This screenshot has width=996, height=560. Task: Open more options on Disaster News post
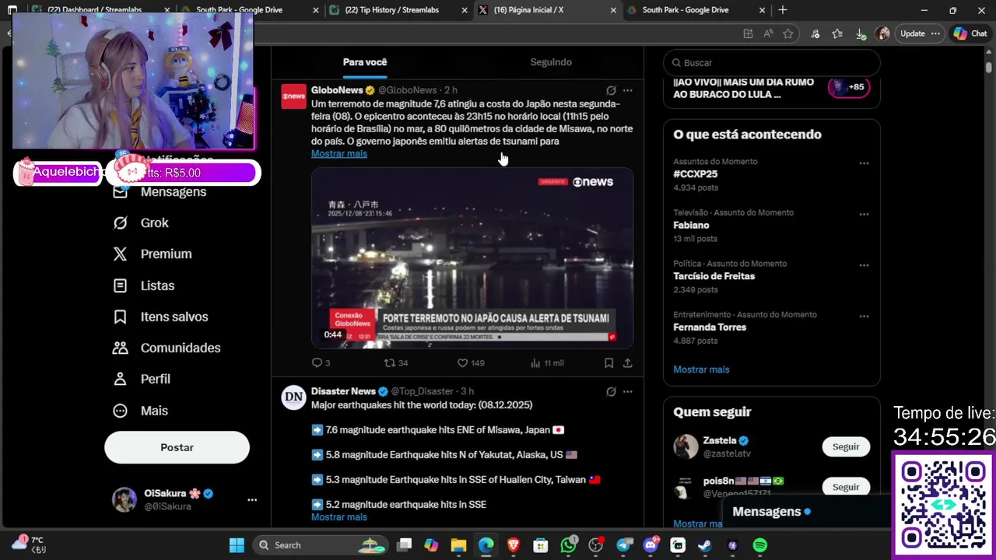628,391
